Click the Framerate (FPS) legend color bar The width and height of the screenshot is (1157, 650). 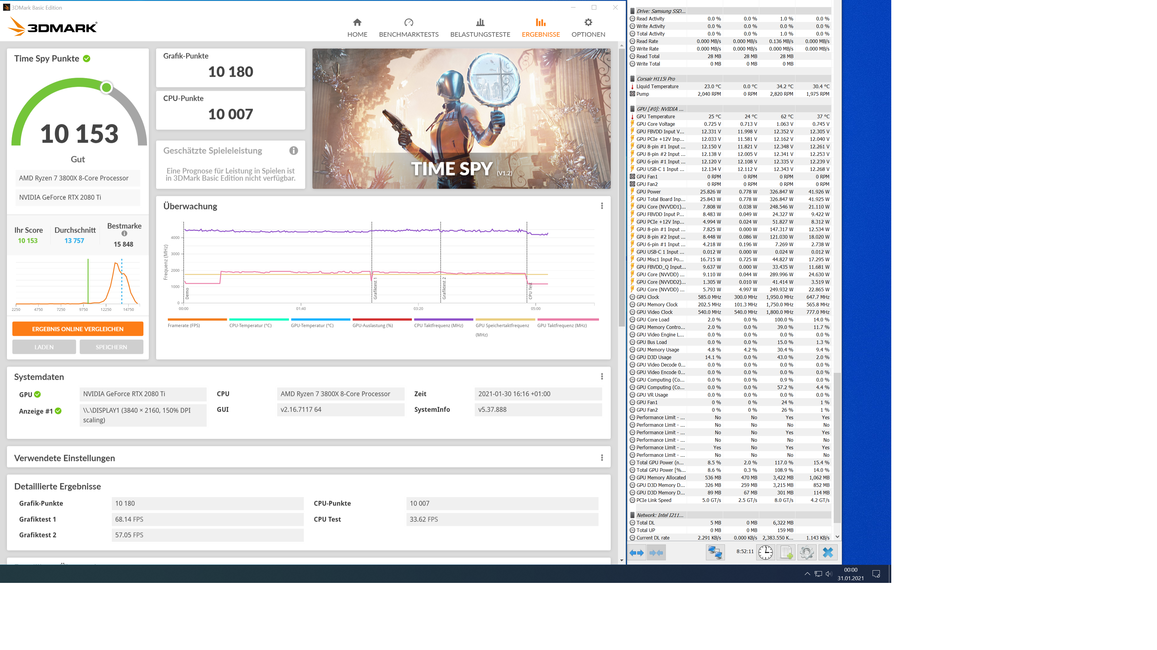(197, 319)
